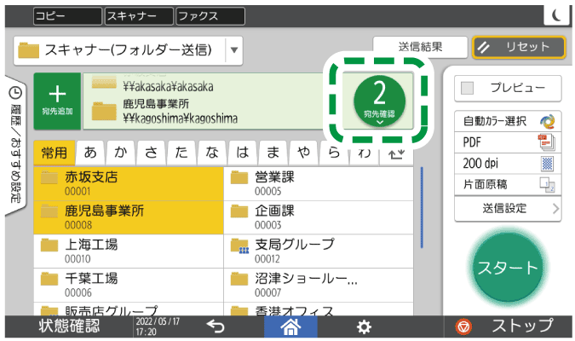Tap the folder icon in scanner mode selector
The width and height of the screenshot is (575, 341).
pos(28,50)
